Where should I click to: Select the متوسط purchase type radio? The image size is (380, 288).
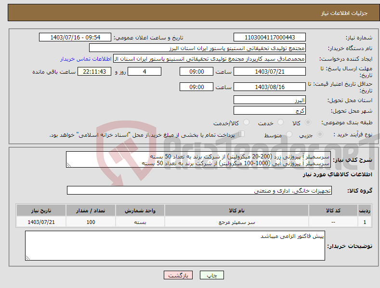(289, 134)
